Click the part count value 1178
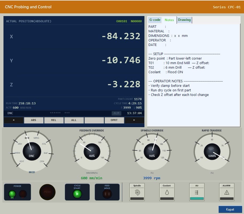Screen dimensions: 244x214 point(138,99)
